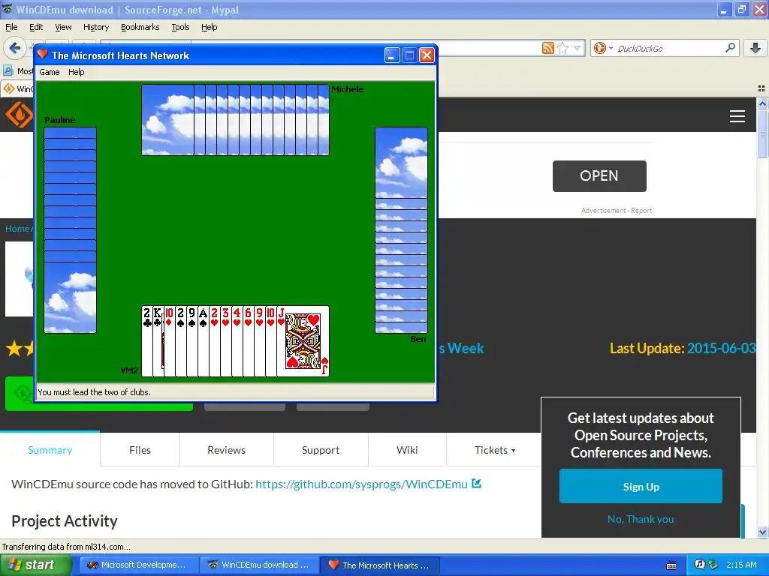This screenshot has width=769, height=576.
Task: Open the Game menu in Hearts
Action: coord(50,72)
